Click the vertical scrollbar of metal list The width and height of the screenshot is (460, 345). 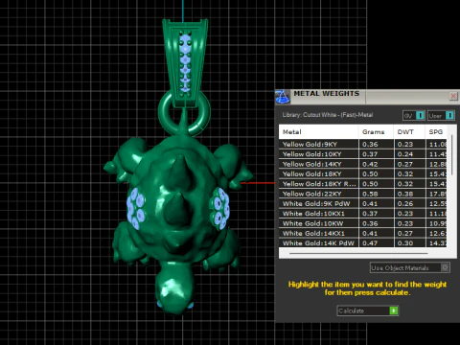click(x=452, y=155)
